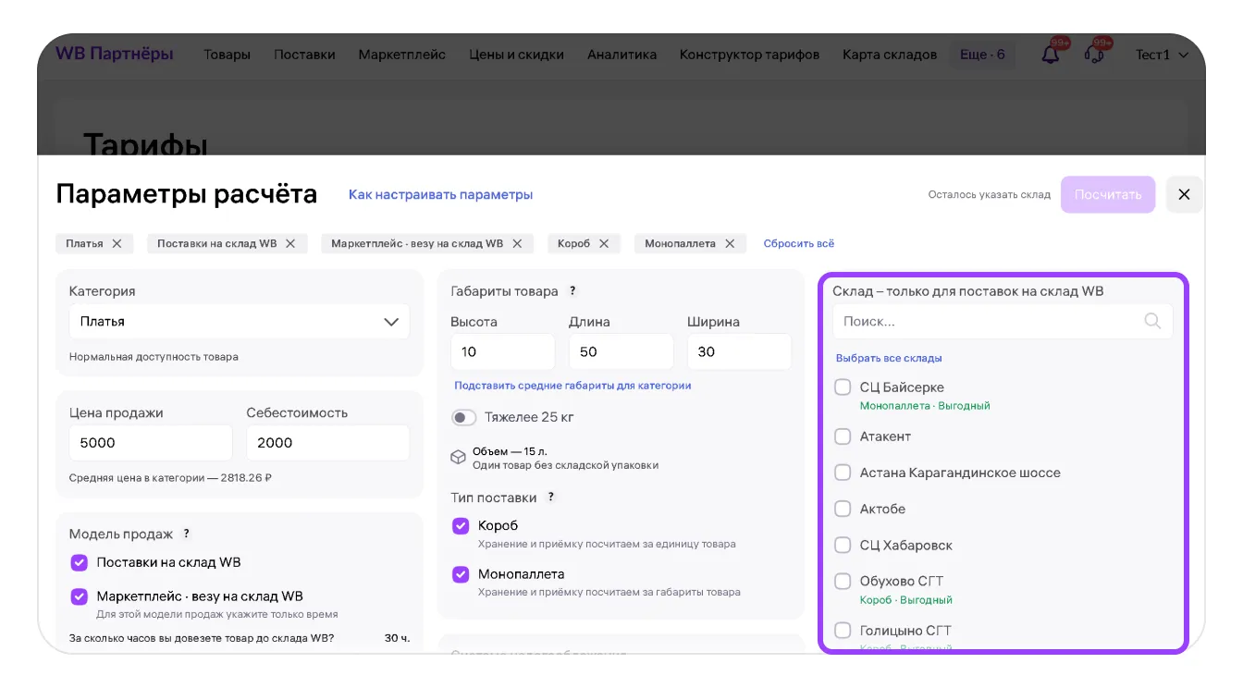This screenshot has height=688, width=1243.
Task: Click Сбросить всё link
Action: point(798,243)
